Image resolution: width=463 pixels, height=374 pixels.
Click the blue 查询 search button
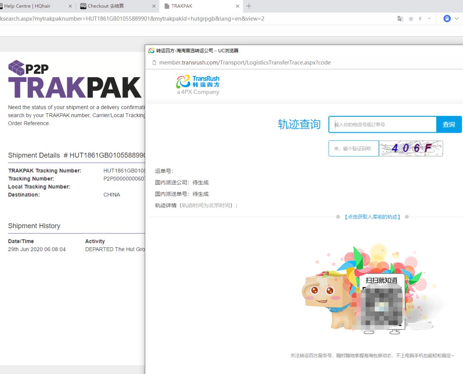[x=449, y=125]
